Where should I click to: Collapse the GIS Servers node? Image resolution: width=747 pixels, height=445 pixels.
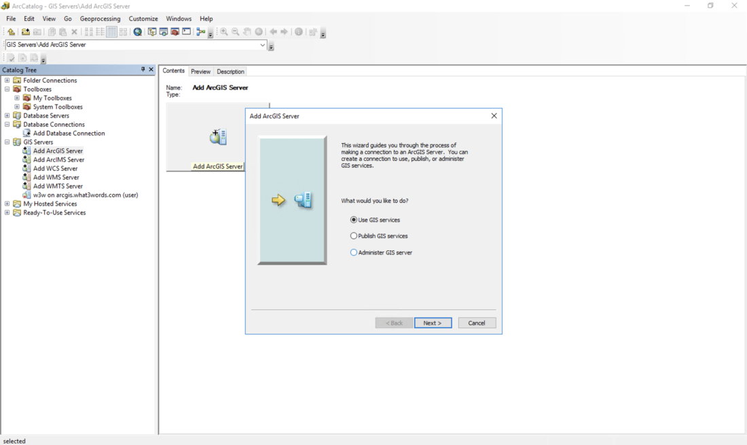click(x=7, y=142)
